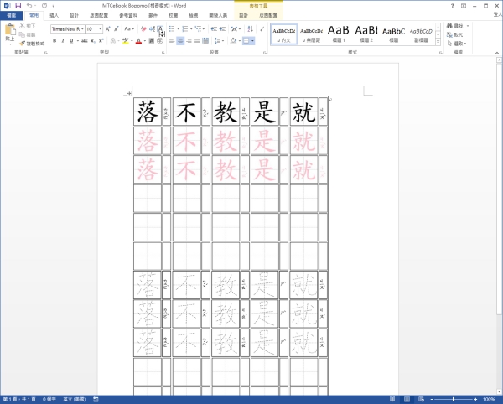
Task: Apply Subscript formatting
Action: [x=93, y=41]
